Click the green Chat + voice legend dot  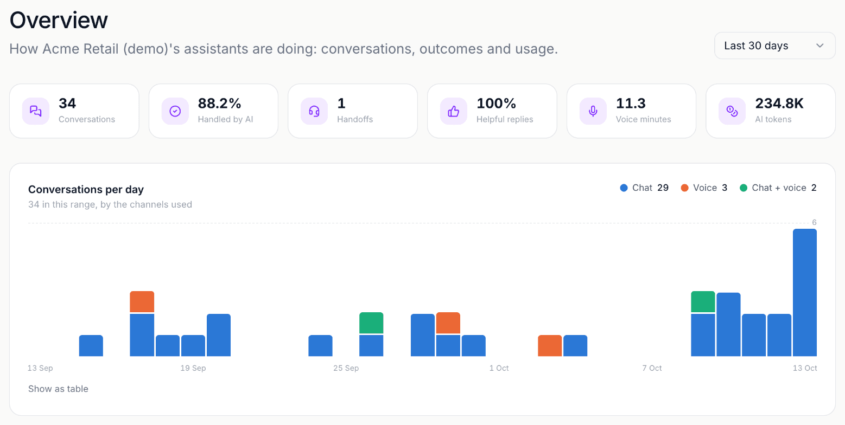pyautogui.click(x=743, y=188)
